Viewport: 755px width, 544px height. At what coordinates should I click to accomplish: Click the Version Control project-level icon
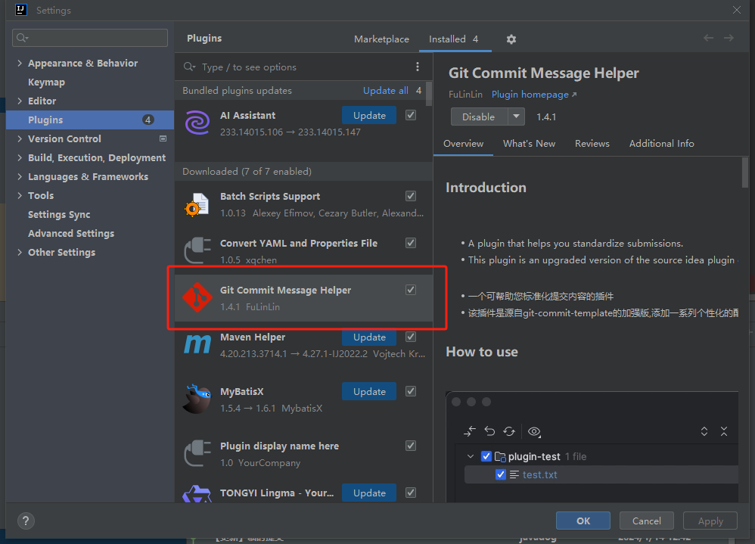tap(163, 138)
